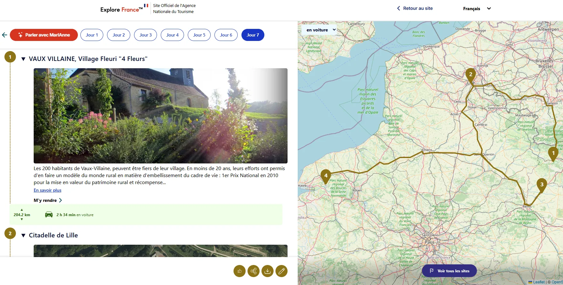Click the 'Parler avec MariAnne' button
The image size is (563, 285).
click(x=44, y=35)
